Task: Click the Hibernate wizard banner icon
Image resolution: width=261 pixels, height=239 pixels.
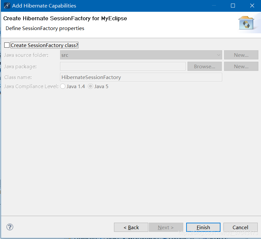Action: (x=246, y=23)
